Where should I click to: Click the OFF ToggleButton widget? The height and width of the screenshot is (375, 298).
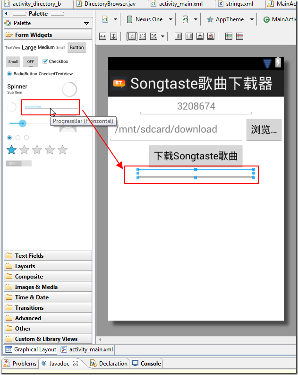(31, 61)
